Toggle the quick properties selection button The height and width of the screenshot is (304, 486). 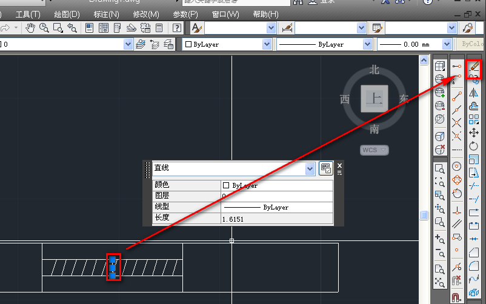[326, 168]
